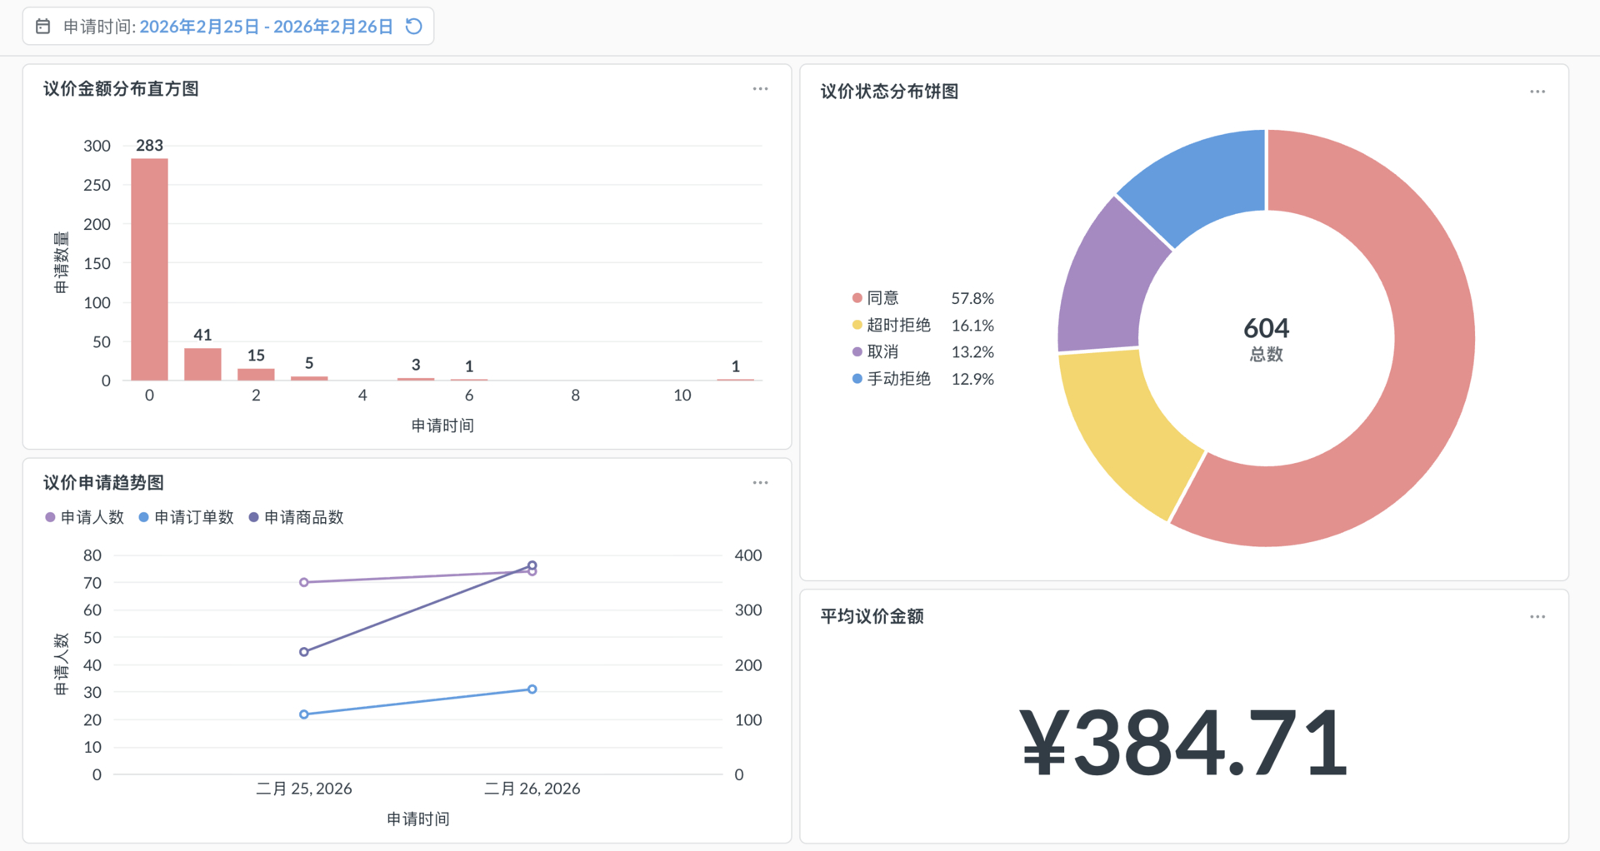1600x851 pixels.
Task: Toggle 申请订单数 series in trend legend
Action: 186,517
